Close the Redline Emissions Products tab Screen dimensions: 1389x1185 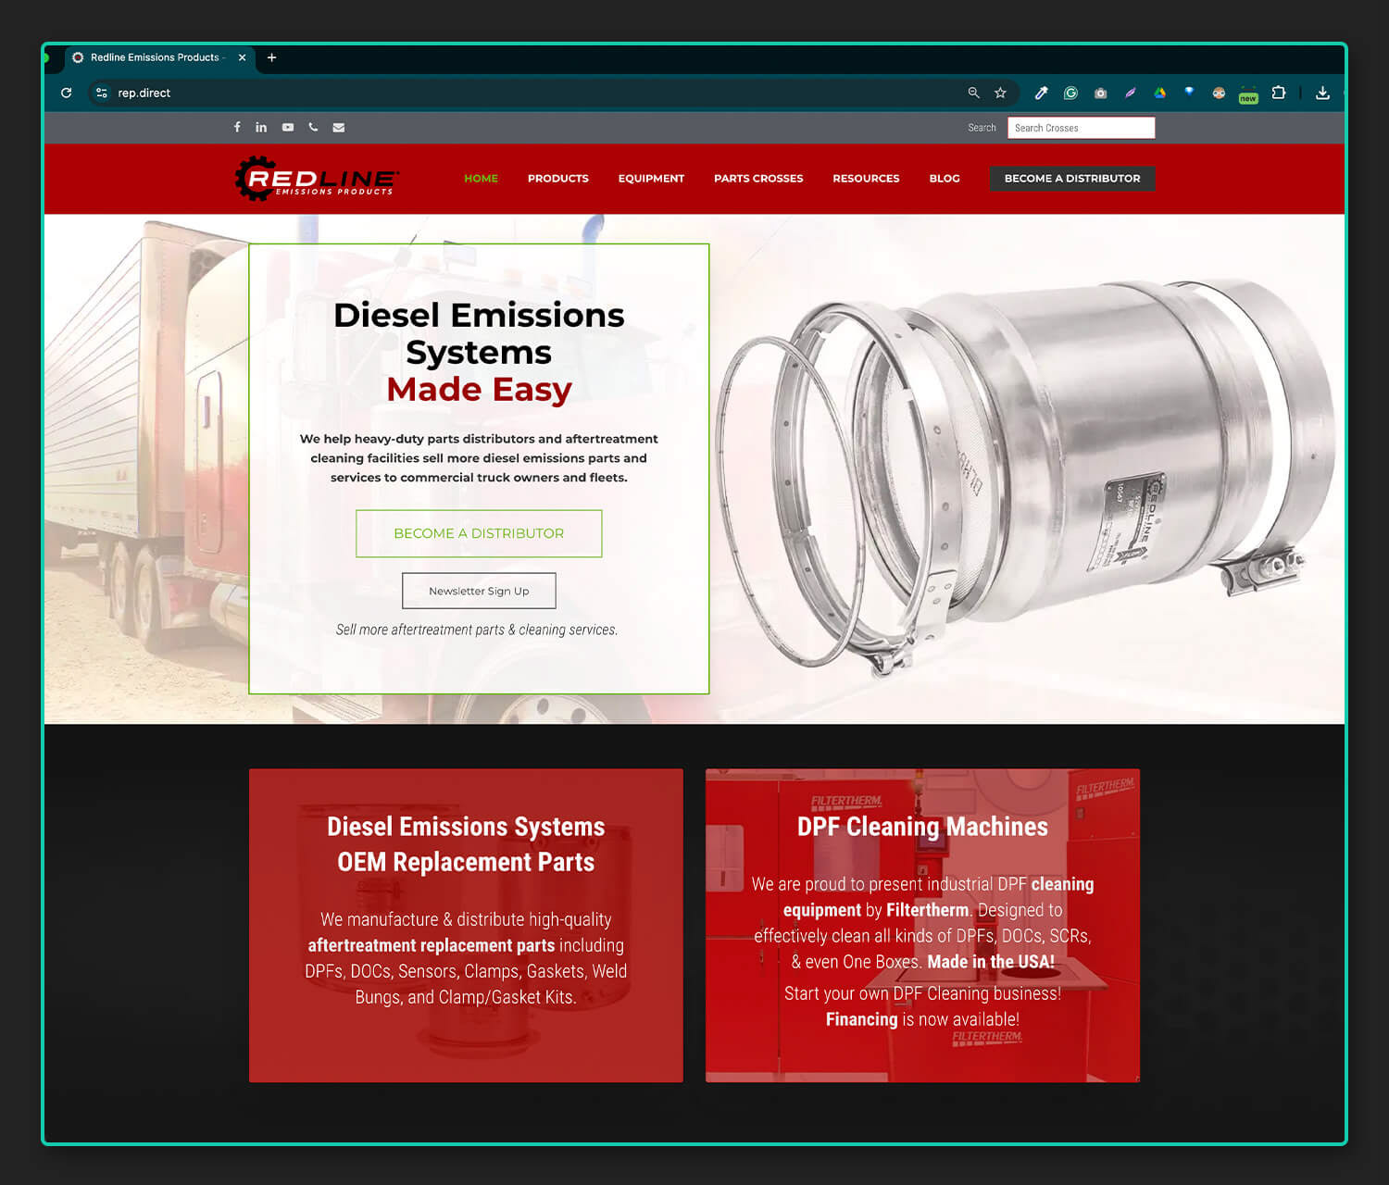coord(242,57)
